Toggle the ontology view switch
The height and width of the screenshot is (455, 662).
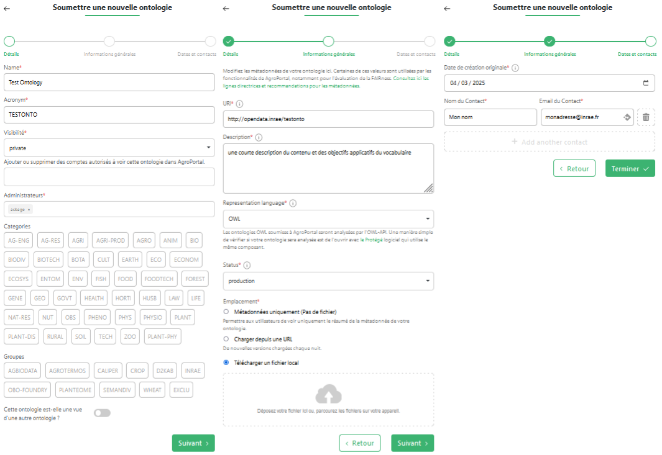pyautogui.click(x=102, y=413)
